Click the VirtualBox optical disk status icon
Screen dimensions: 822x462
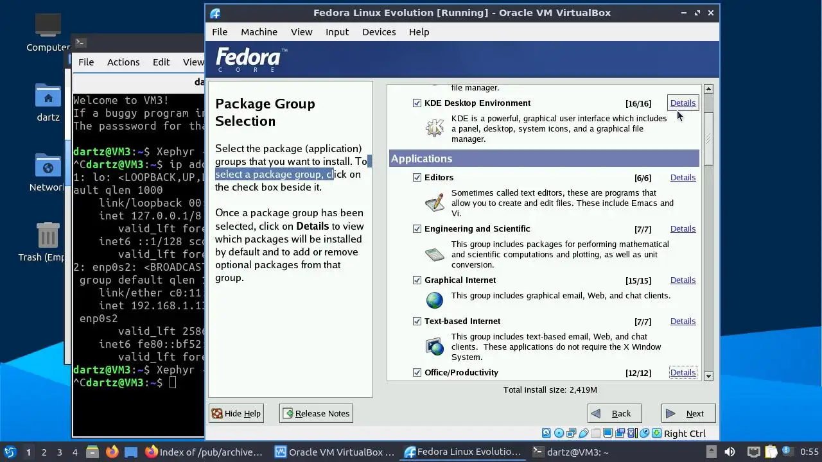click(x=559, y=433)
